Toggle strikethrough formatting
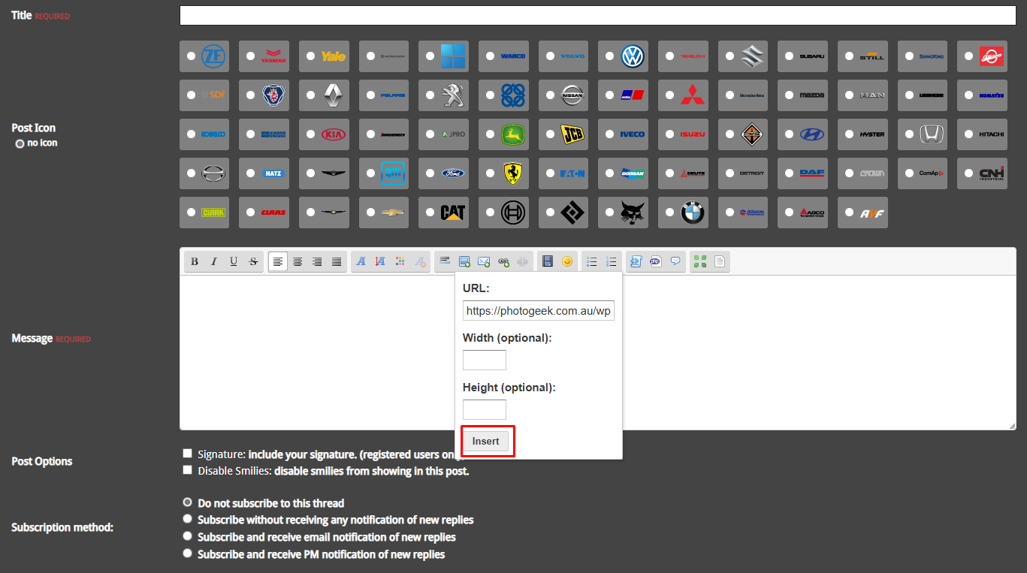The image size is (1027, 573). [253, 261]
